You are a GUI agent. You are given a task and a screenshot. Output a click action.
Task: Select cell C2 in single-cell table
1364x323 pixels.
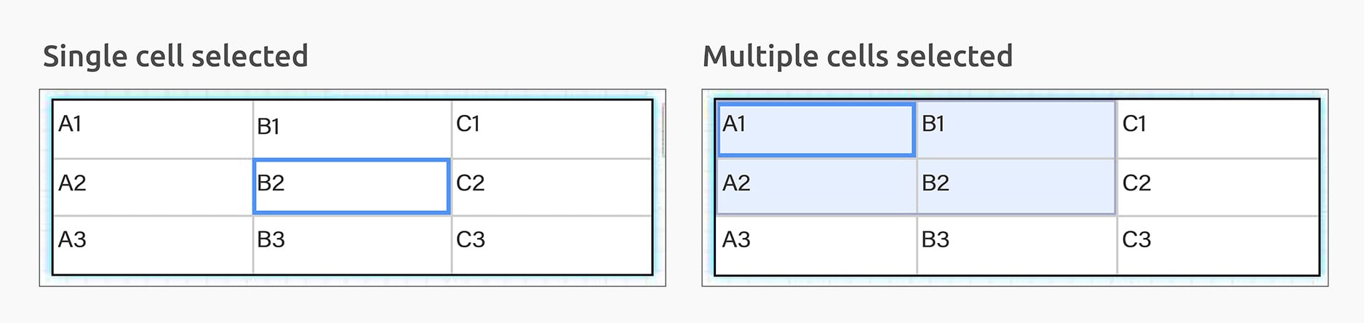[551, 187]
